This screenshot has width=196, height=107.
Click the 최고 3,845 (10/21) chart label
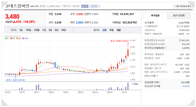119,41
